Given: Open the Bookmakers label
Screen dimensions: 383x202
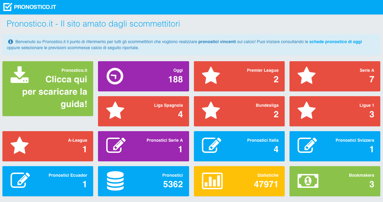Looking at the screenshot, I should point(362,175).
